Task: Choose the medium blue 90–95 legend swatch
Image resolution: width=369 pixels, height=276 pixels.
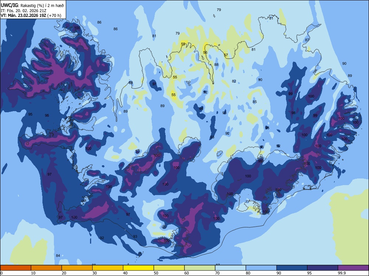Action: [x=292, y=268]
